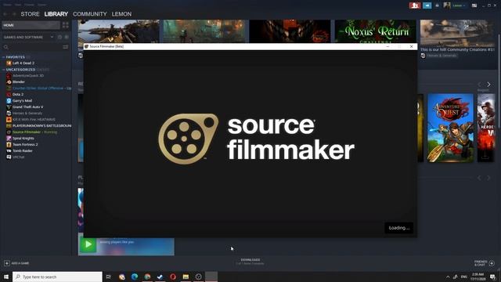Click the ready-to-play filter icon
Image resolution: width=501 pixels, height=282 pixels.
click(x=67, y=37)
